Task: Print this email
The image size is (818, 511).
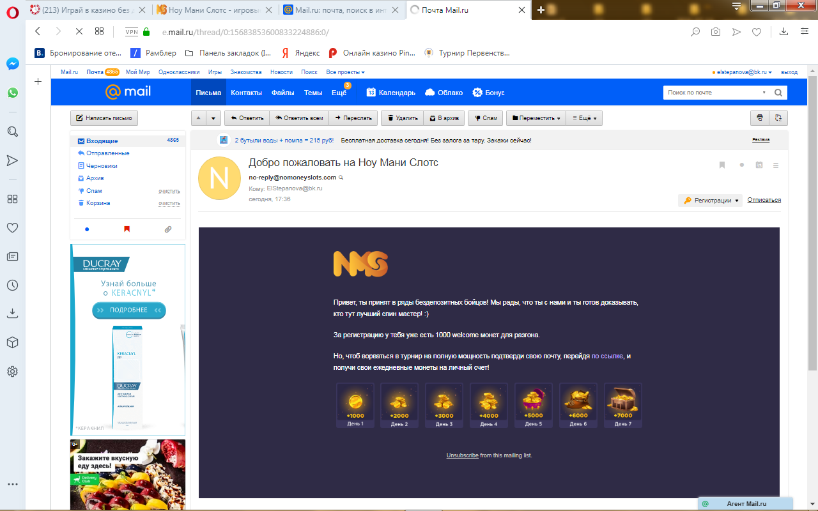Action: coord(759,118)
